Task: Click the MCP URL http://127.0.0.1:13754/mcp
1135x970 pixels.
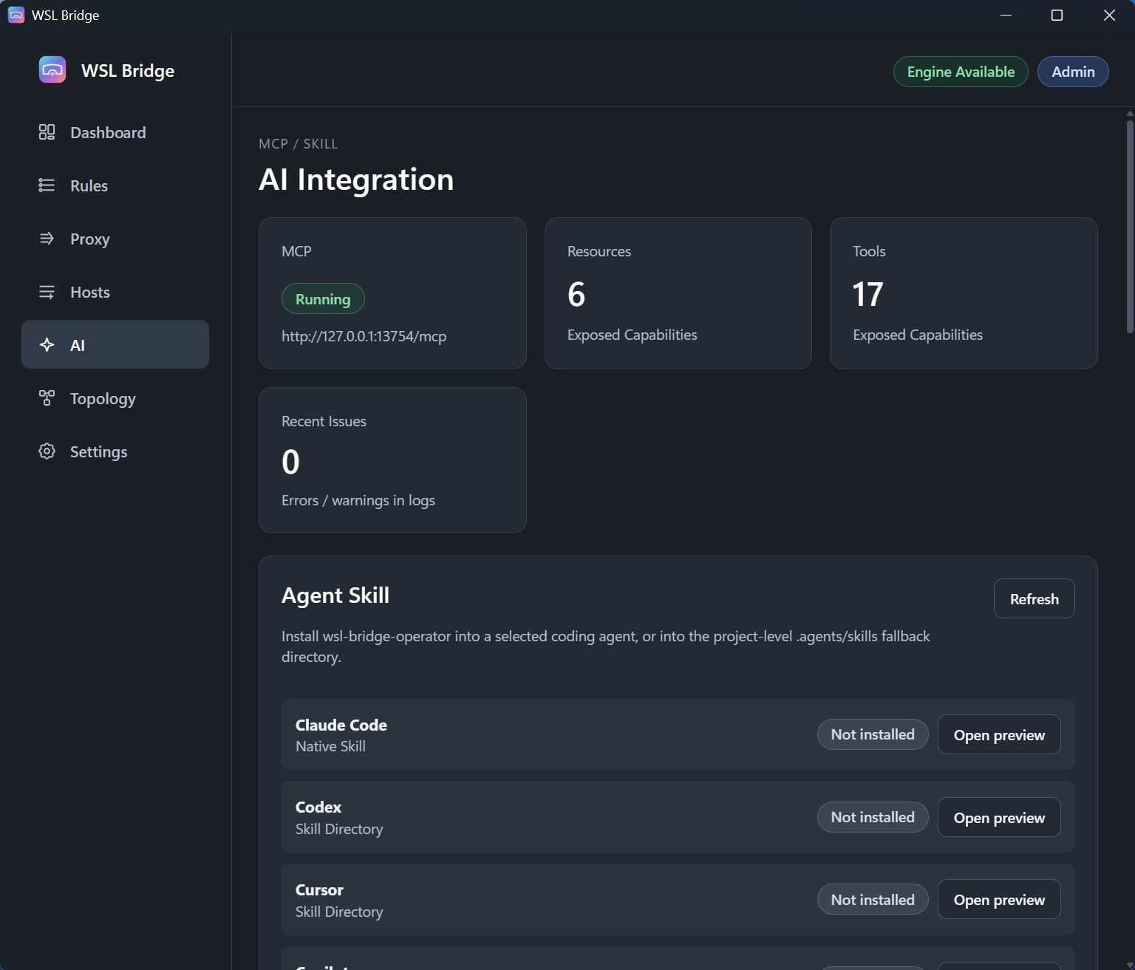Action: point(364,336)
